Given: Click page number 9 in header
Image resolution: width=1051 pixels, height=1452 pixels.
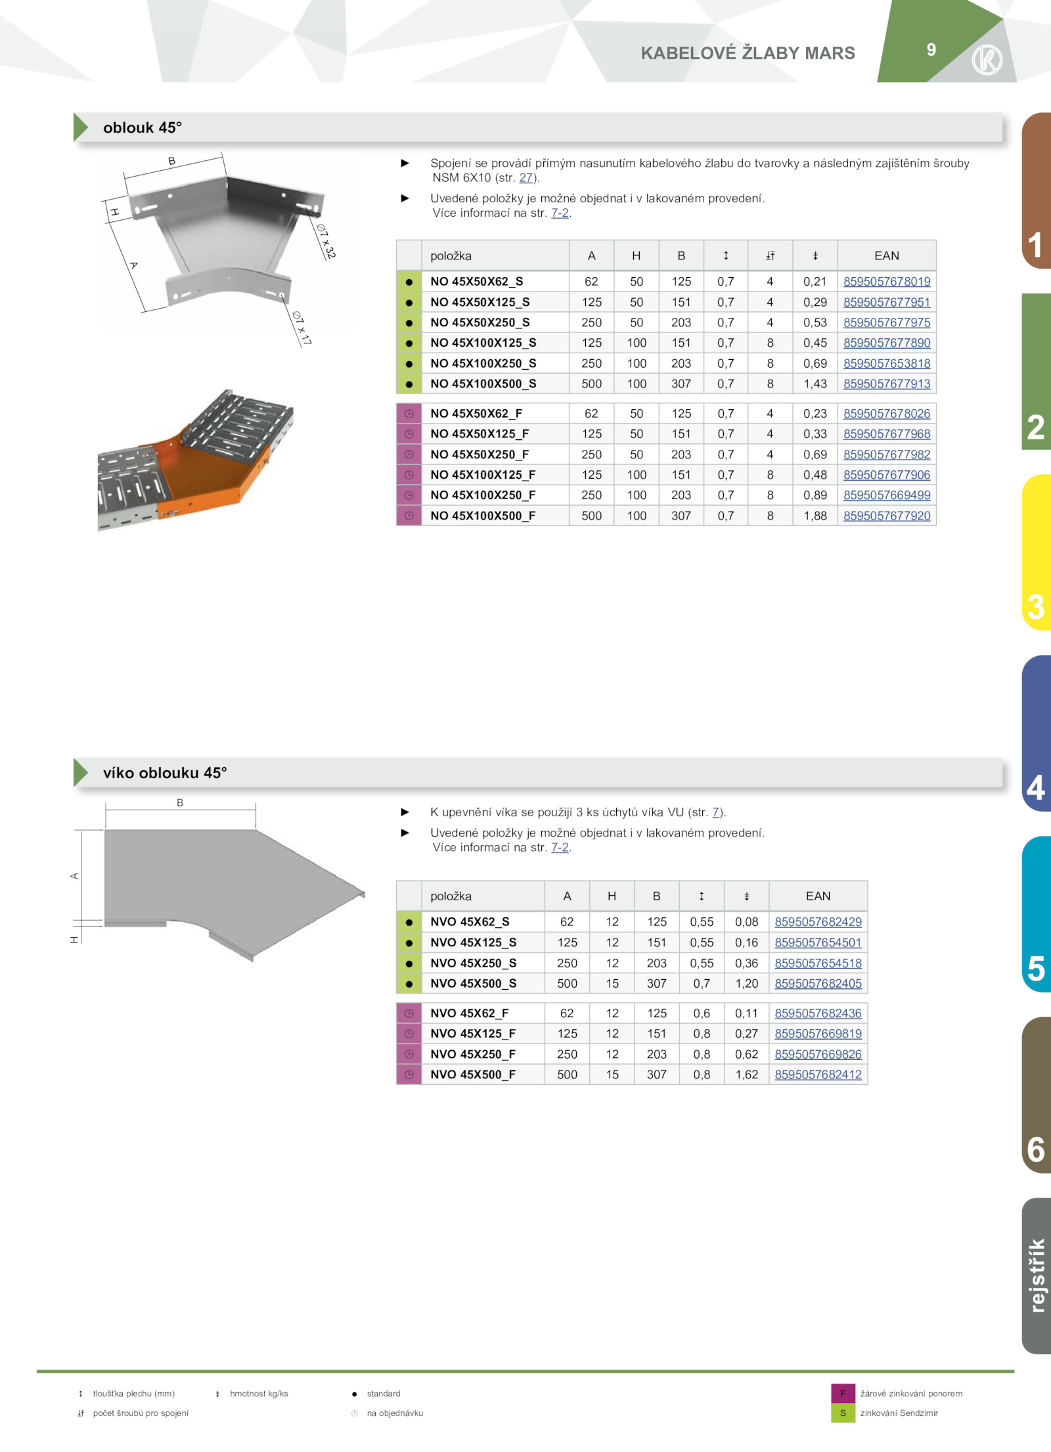Looking at the screenshot, I should pyautogui.click(x=931, y=50).
